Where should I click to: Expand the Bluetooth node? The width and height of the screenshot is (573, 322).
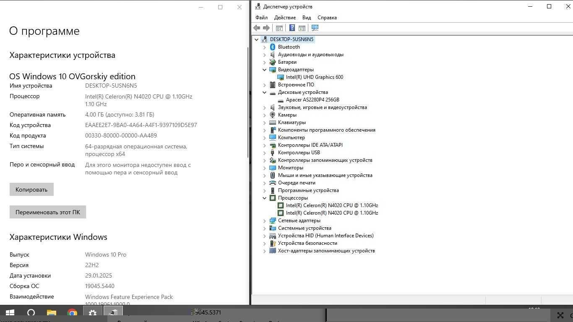265,47
